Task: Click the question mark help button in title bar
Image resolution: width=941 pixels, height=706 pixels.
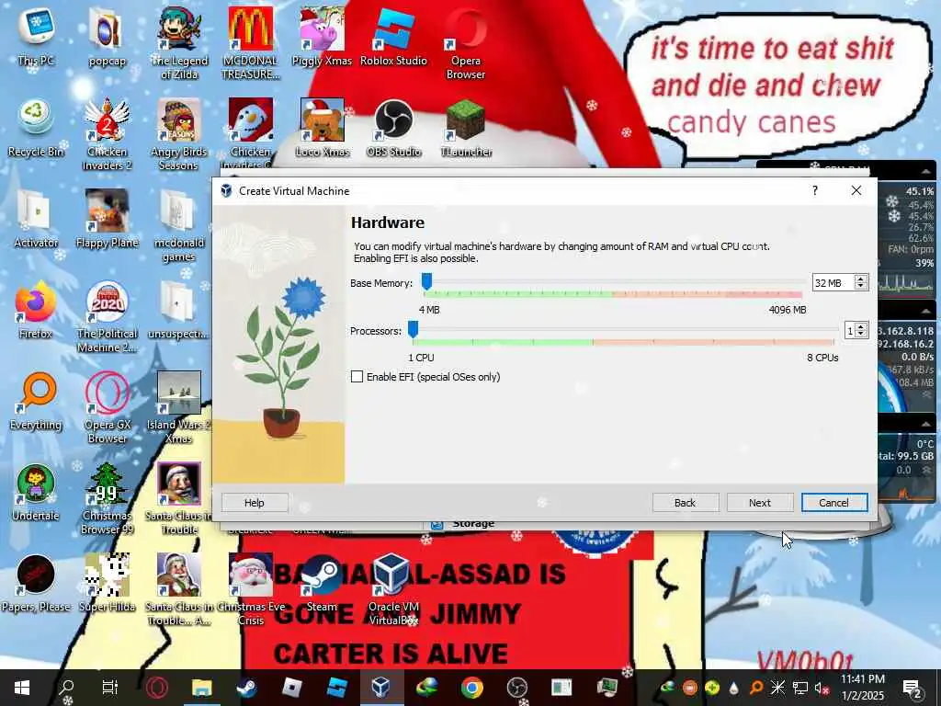Action: click(814, 190)
